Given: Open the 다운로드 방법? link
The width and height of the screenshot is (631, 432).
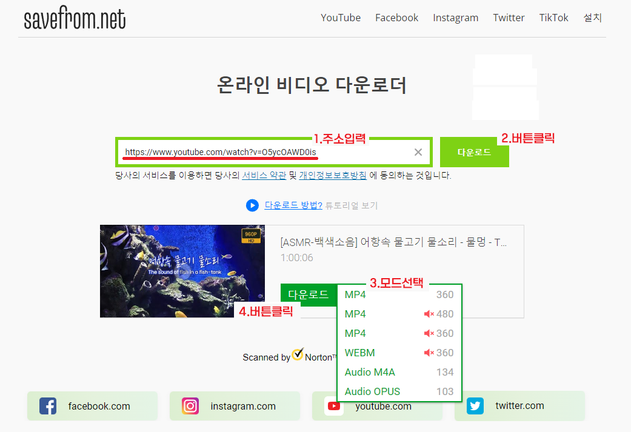Looking at the screenshot, I should point(293,205).
